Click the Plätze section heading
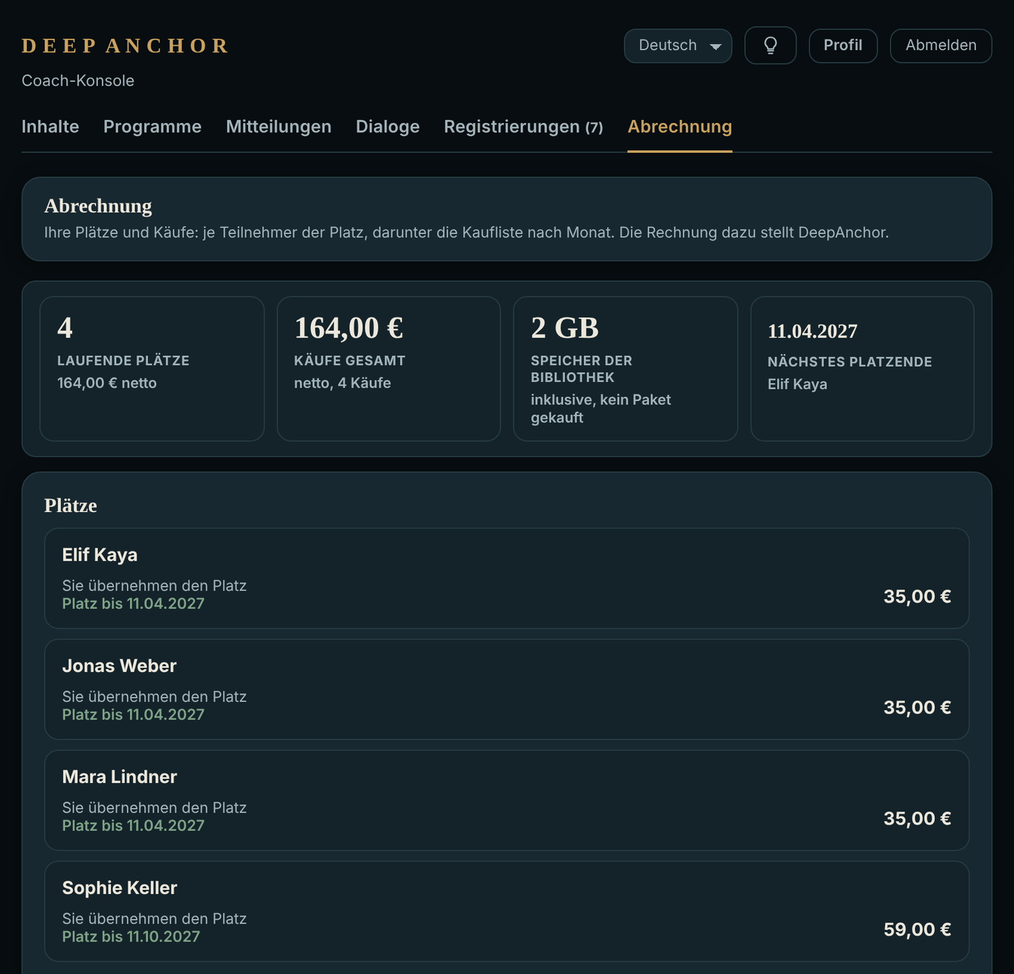Screen dimensions: 1014x974 point(70,506)
